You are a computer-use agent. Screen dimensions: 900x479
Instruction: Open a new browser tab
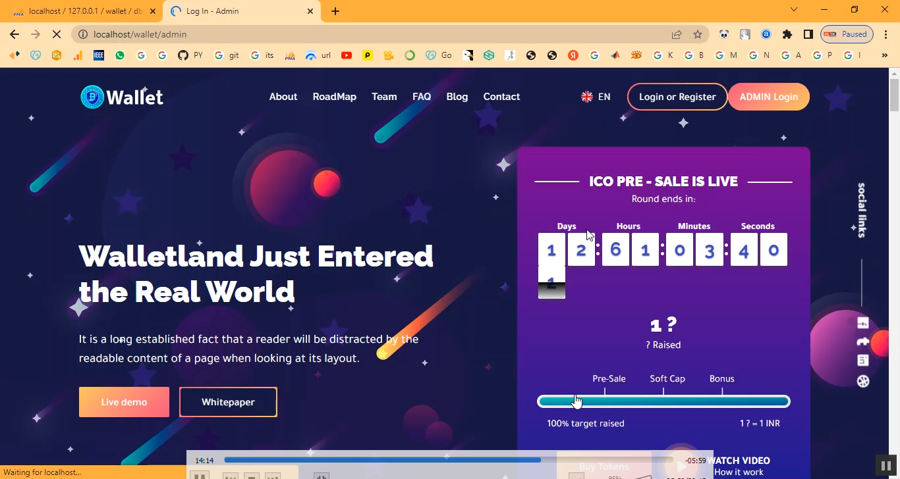tap(335, 11)
